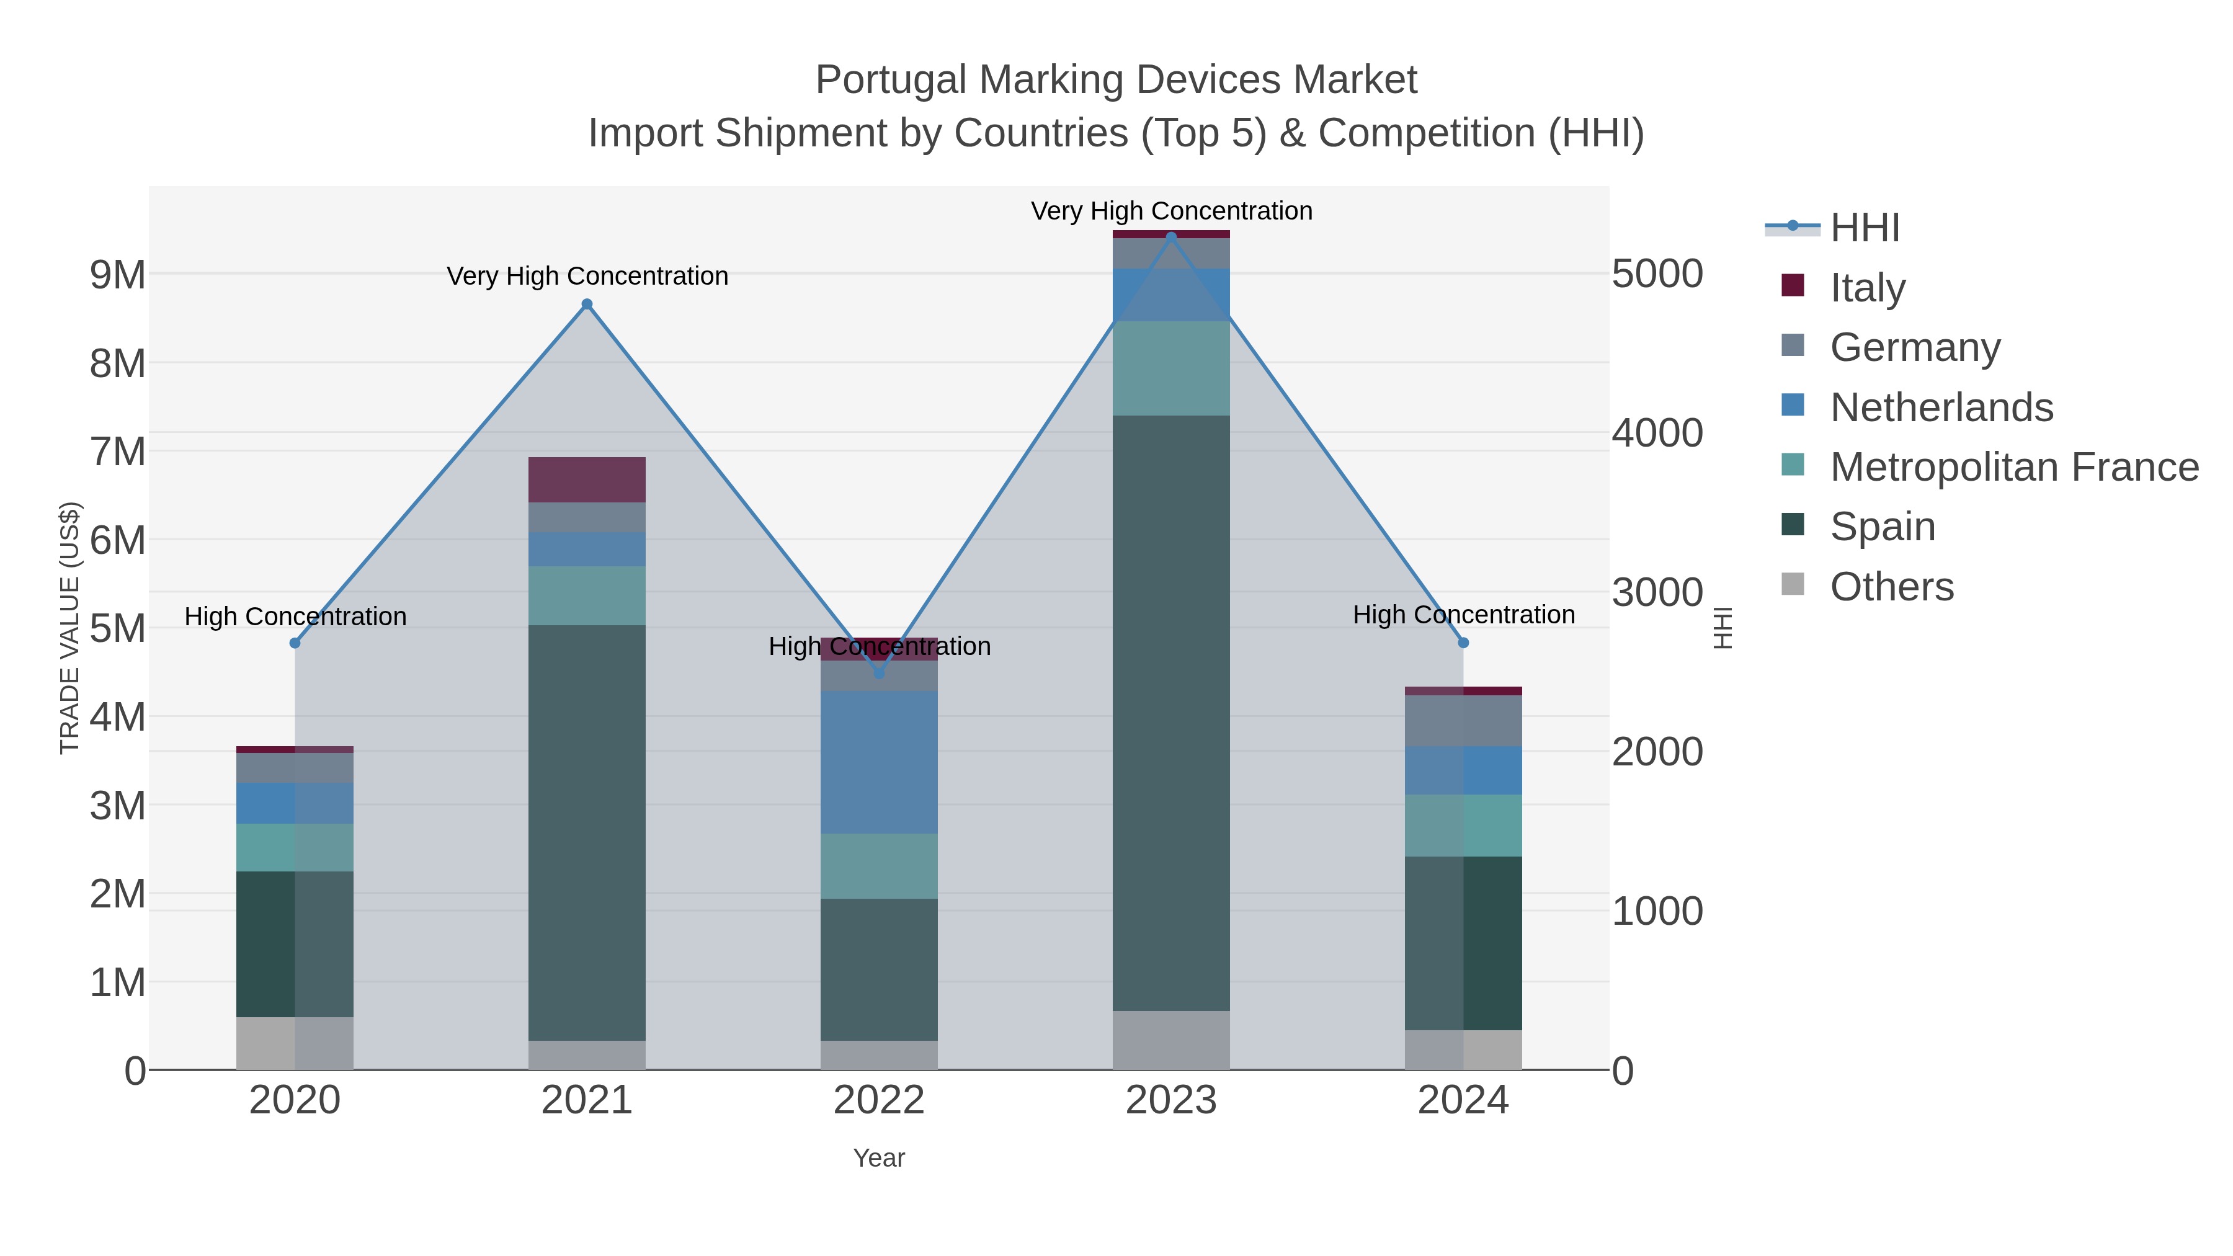This screenshot has width=2233, height=1256.
Task: Click the 3000 right axis tick label
Action: pyautogui.click(x=1657, y=593)
